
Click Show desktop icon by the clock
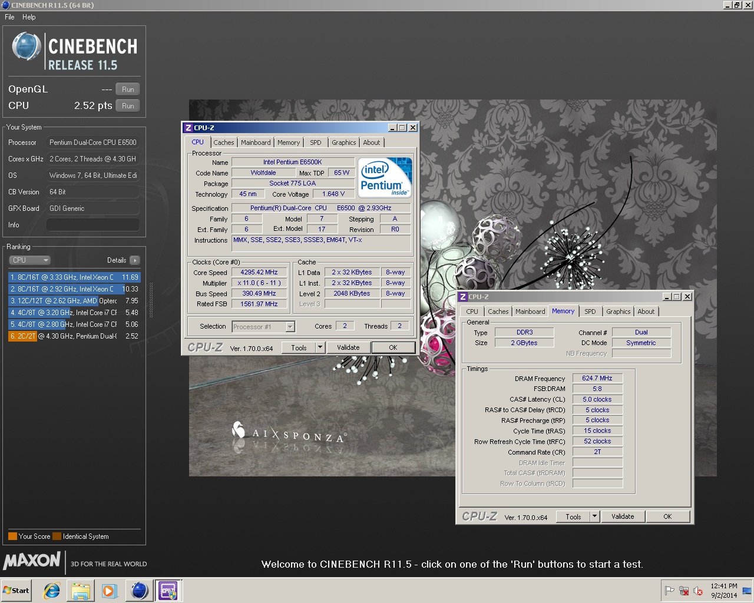point(747,591)
